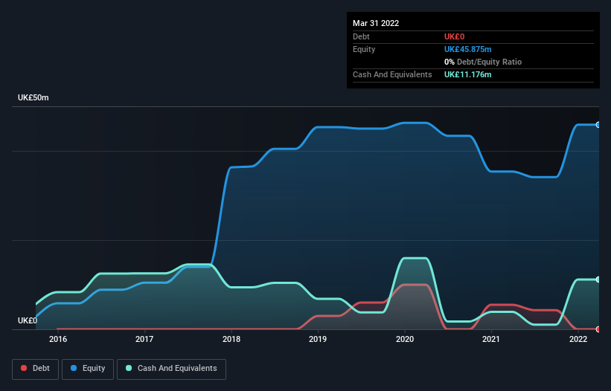Select the 2019 x-axis label

(x=318, y=339)
